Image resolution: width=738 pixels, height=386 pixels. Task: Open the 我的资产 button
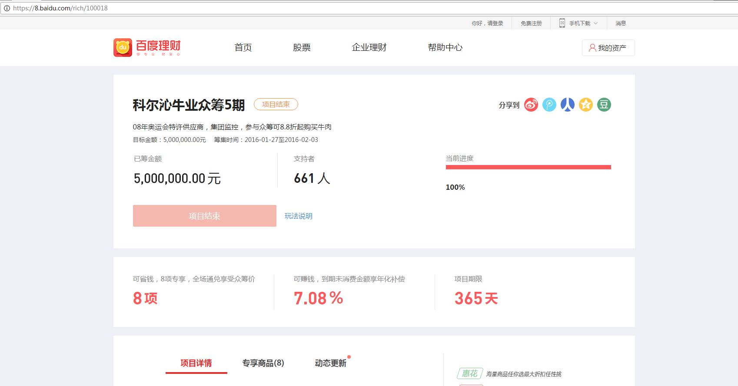(x=608, y=48)
